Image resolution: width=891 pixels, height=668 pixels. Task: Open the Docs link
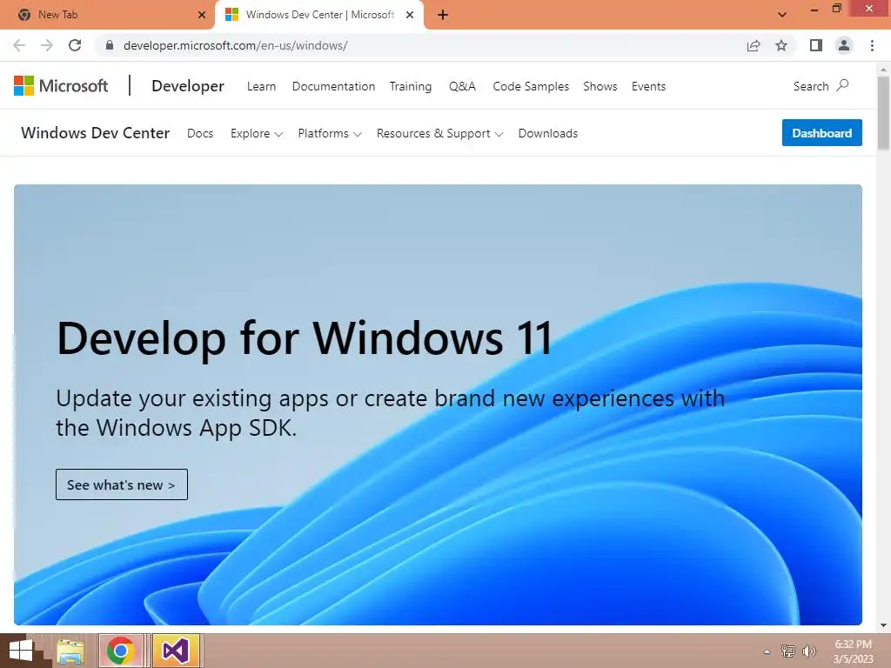[x=200, y=133]
